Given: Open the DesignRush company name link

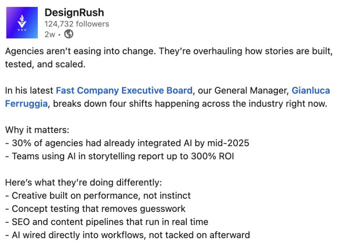Looking at the screenshot, I should coord(74,12).
